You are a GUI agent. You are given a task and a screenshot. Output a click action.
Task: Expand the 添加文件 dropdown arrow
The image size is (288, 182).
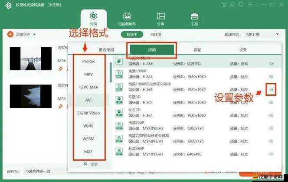click(x=34, y=34)
